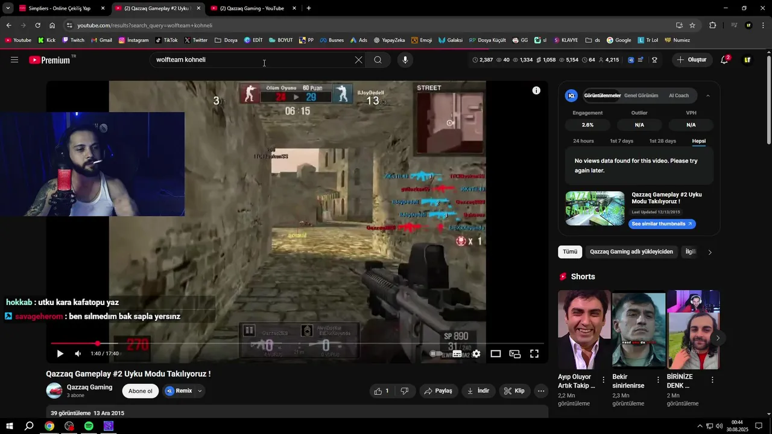Click the video info 'i' icon
The width and height of the screenshot is (772, 434).
pyautogui.click(x=536, y=90)
